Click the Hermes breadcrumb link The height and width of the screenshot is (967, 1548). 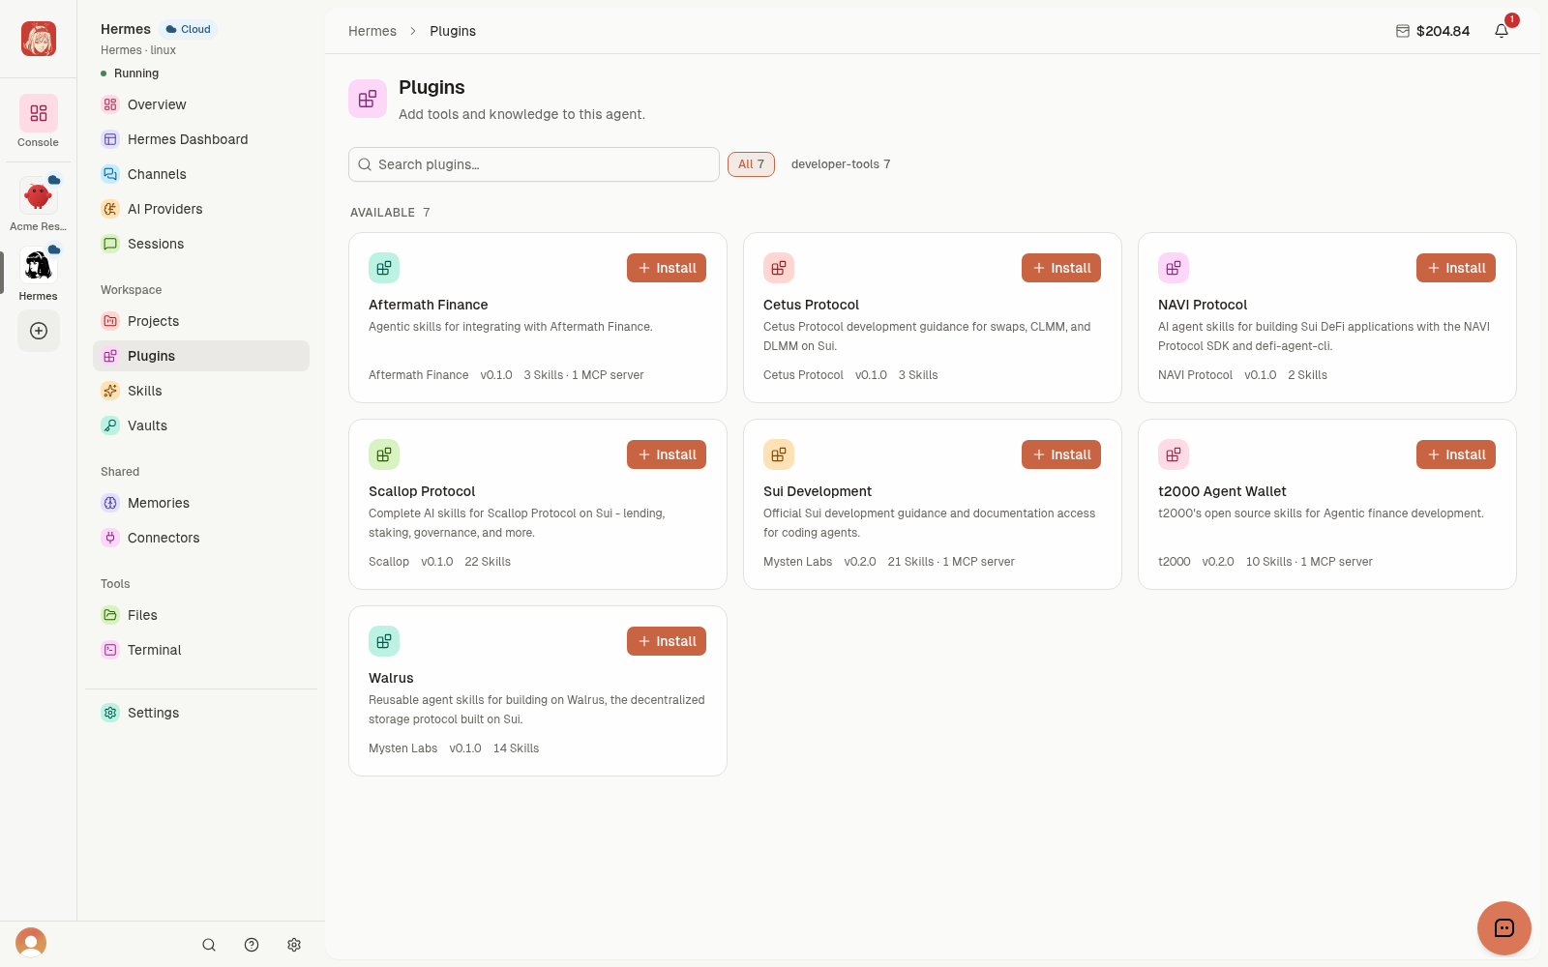point(372,31)
